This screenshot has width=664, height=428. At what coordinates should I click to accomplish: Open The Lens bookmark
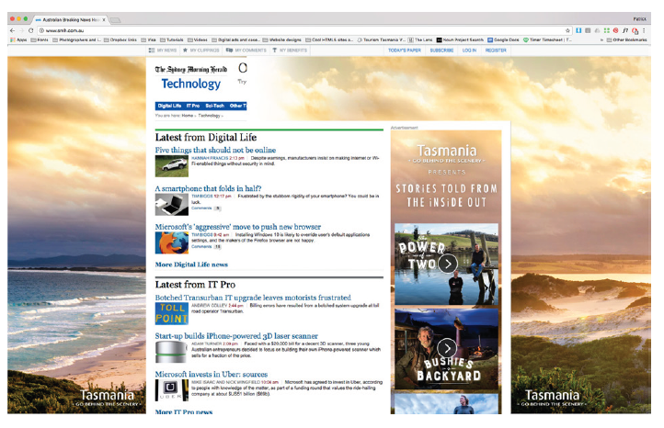click(420, 39)
